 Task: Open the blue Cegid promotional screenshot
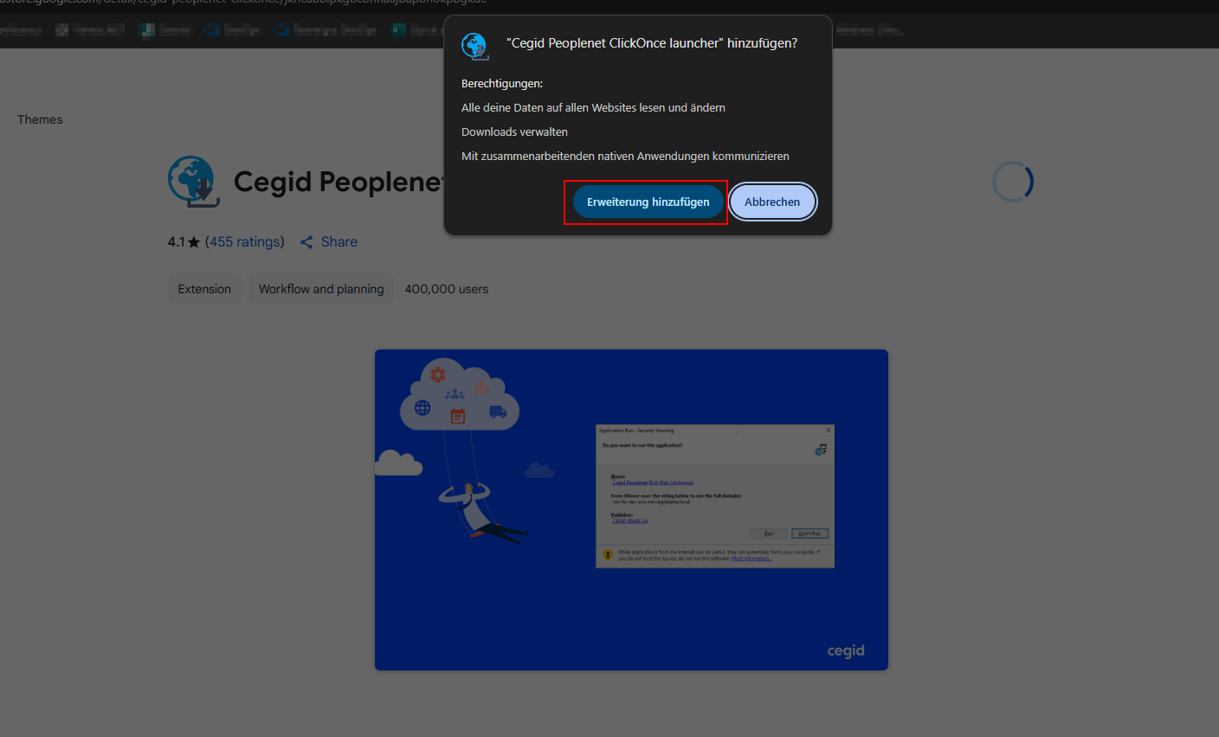(x=631, y=509)
